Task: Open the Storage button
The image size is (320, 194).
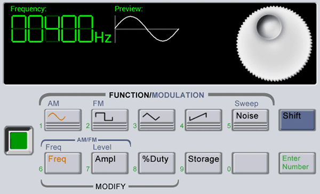Action: coord(204,163)
